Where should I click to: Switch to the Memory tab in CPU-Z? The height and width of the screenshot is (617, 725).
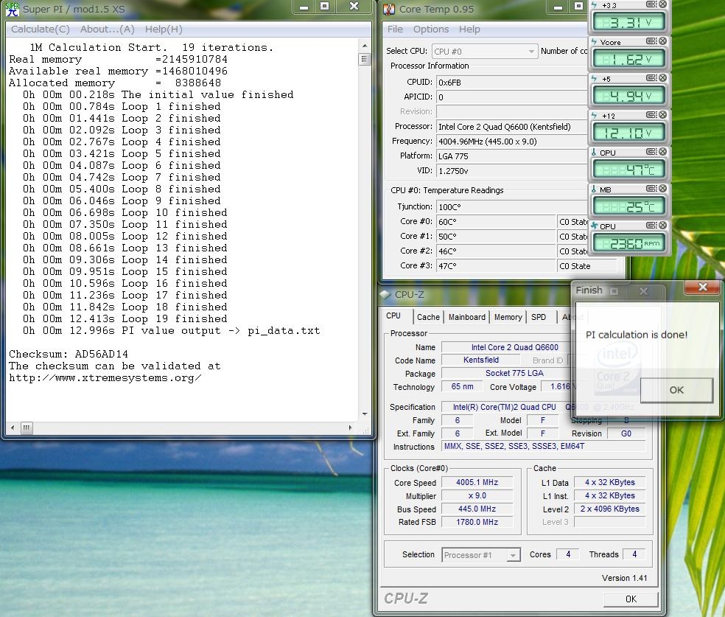point(508,317)
